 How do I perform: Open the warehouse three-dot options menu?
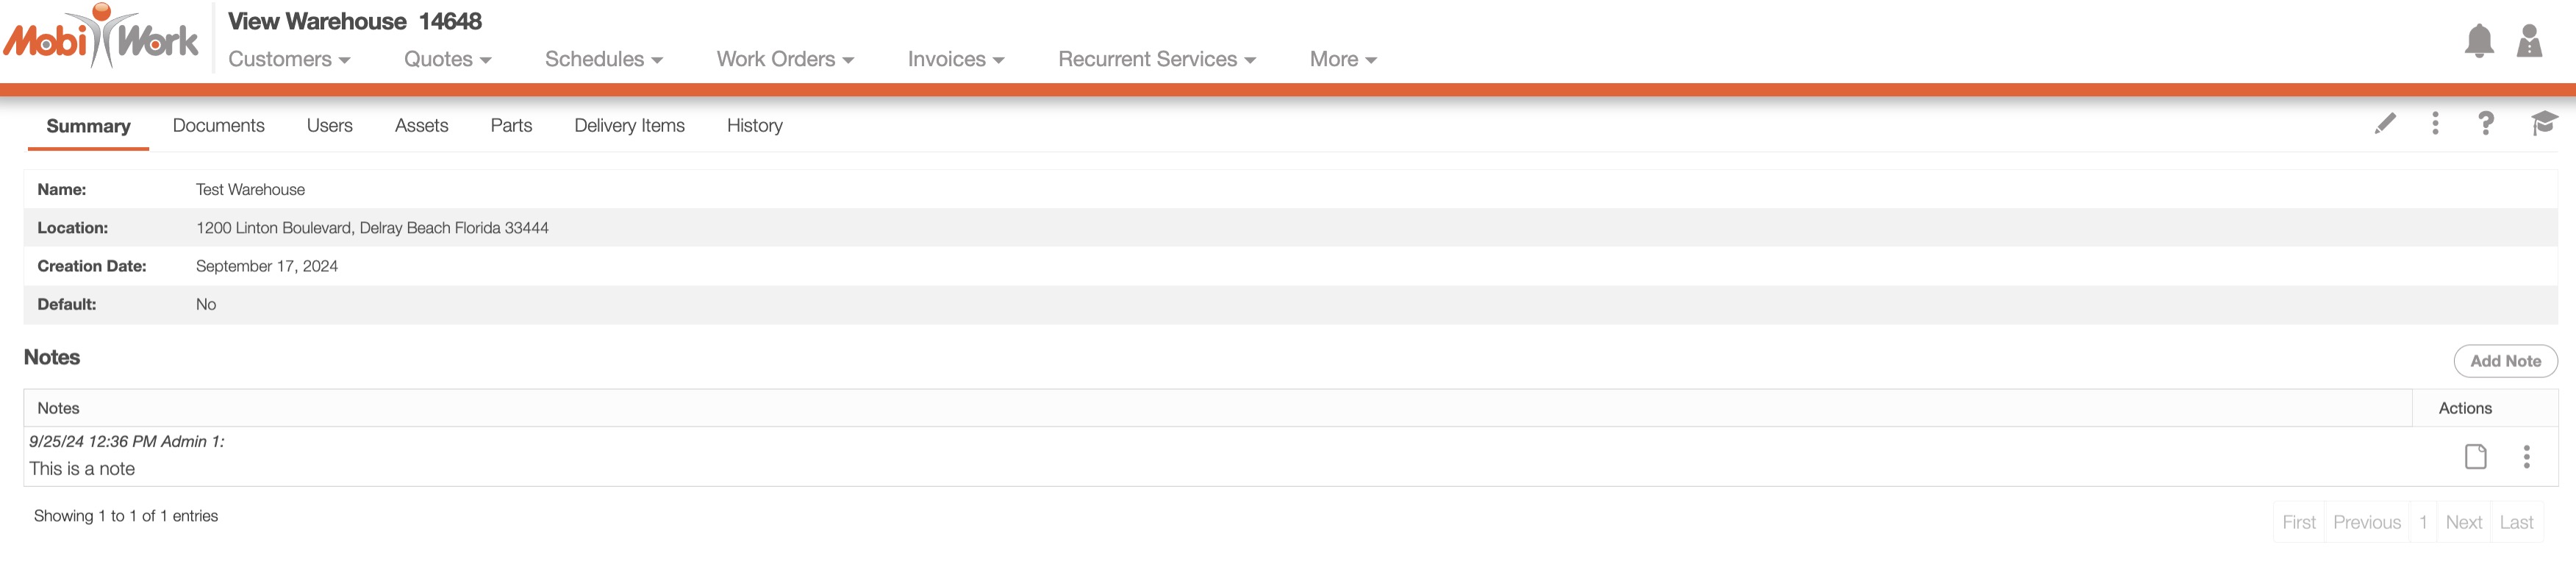[2435, 124]
